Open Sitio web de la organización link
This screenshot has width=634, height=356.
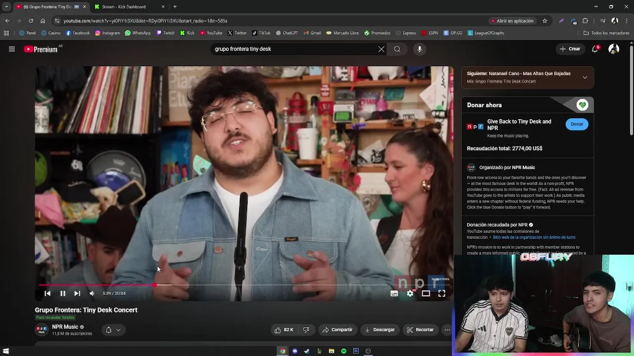(x=534, y=237)
